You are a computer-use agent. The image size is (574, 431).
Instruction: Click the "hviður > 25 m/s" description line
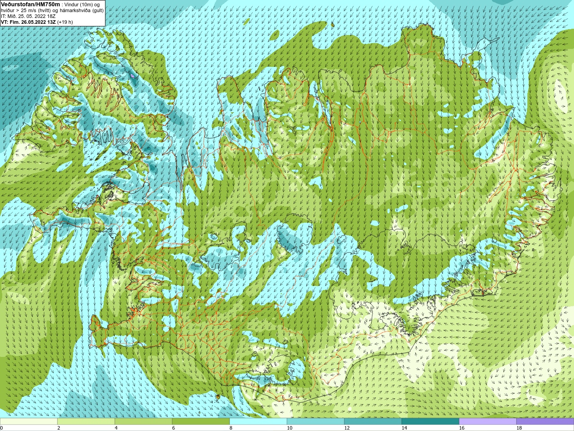pos(52,10)
